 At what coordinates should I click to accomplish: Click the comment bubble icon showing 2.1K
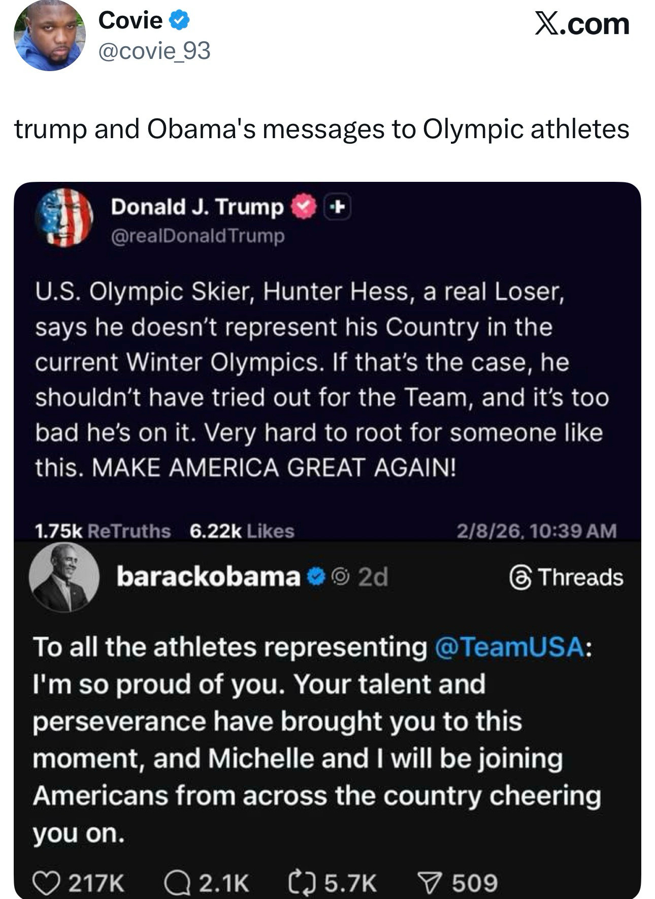coord(177,883)
